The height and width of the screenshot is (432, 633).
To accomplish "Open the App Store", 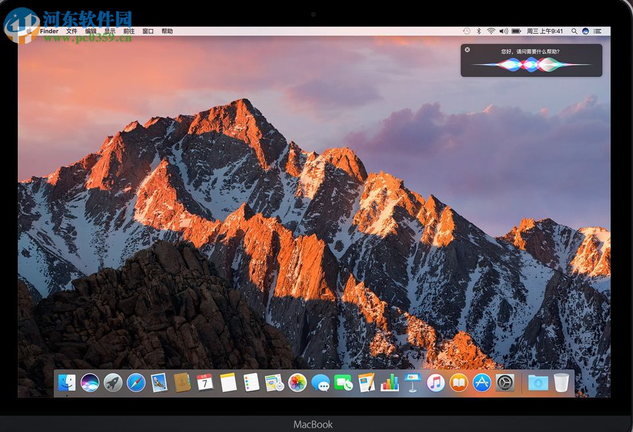I will pyautogui.click(x=482, y=383).
